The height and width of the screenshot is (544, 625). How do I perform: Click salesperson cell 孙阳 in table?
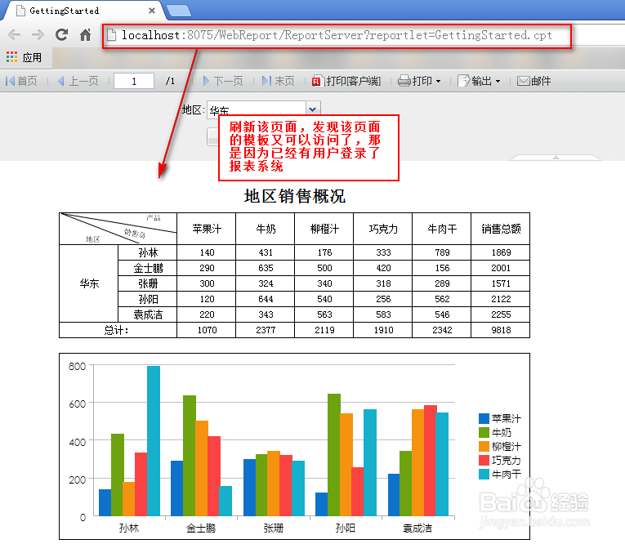(148, 299)
